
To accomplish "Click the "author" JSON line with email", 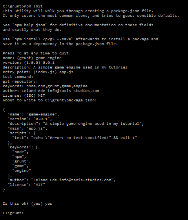I will (x=62, y=180).
